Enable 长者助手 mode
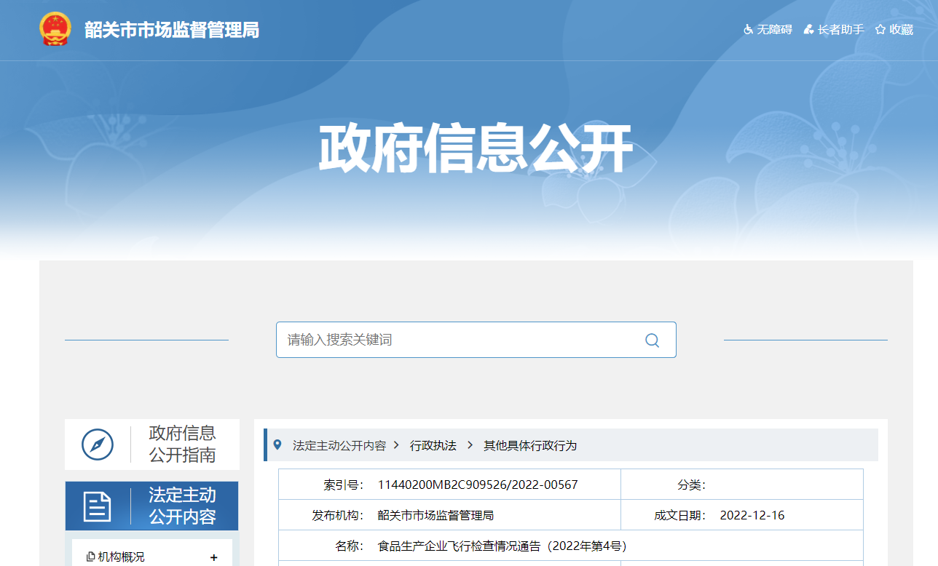The image size is (938, 566). (841, 29)
